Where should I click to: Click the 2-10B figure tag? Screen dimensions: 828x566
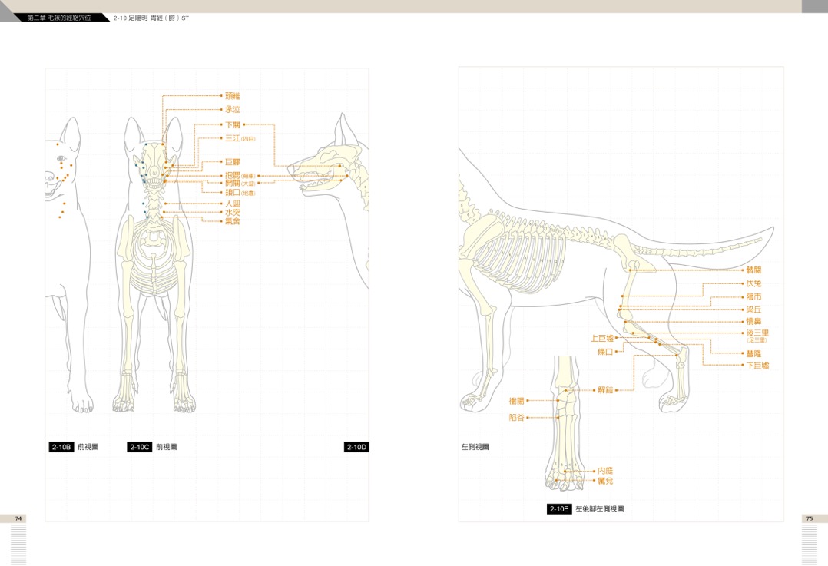tap(61, 447)
